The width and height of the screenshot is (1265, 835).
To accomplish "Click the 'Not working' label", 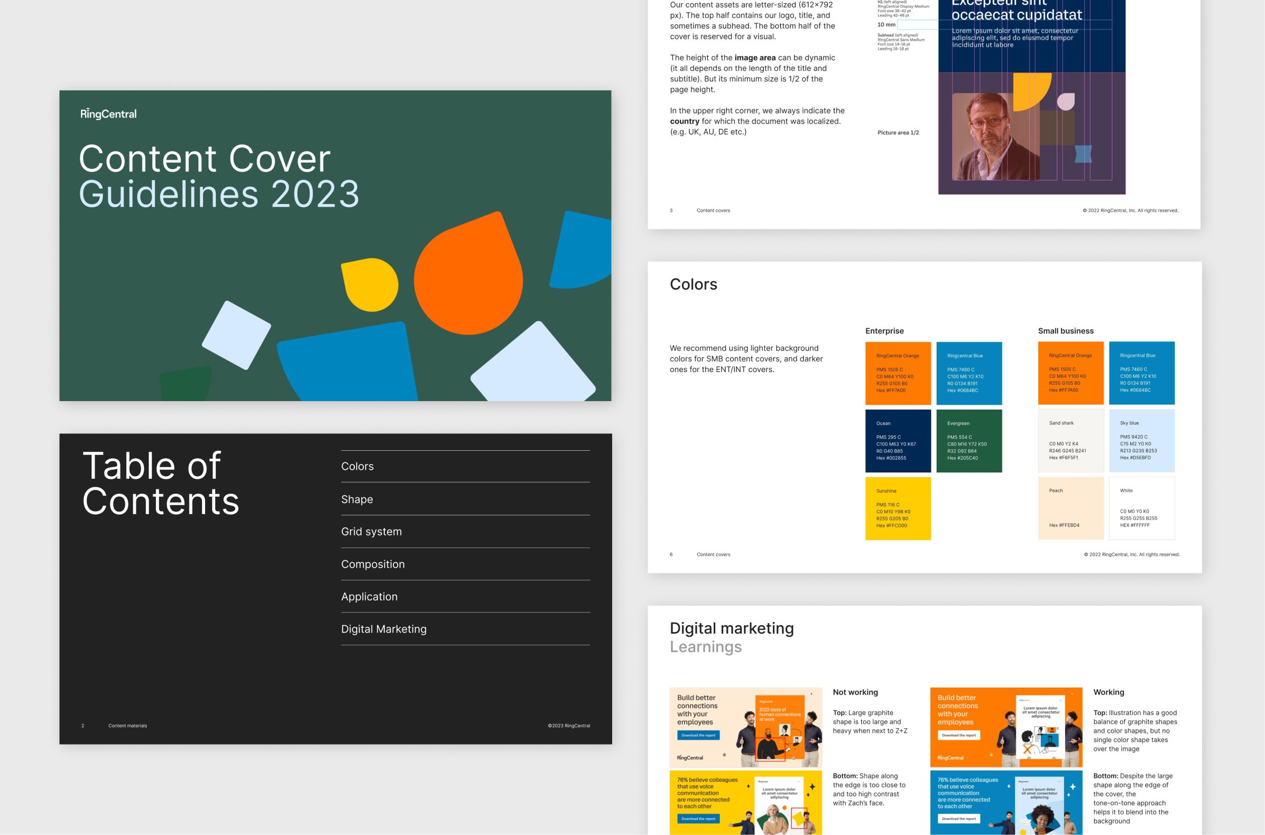I will point(855,692).
